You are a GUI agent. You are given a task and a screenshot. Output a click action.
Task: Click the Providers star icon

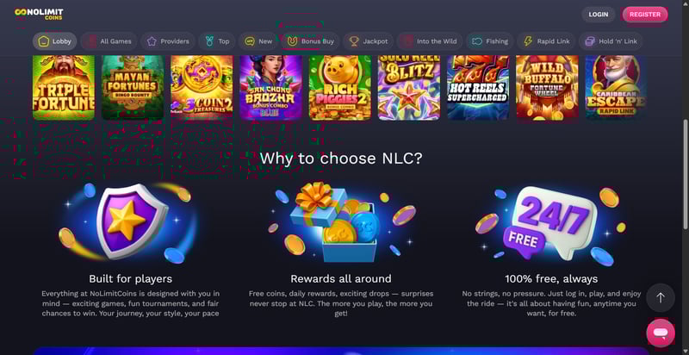click(152, 41)
